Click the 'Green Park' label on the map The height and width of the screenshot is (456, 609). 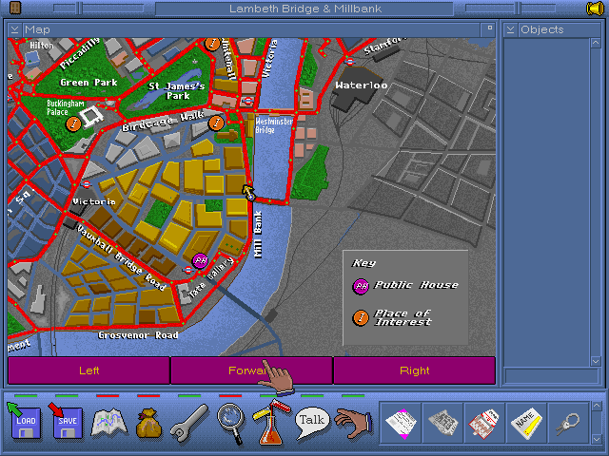pyautogui.click(x=88, y=83)
